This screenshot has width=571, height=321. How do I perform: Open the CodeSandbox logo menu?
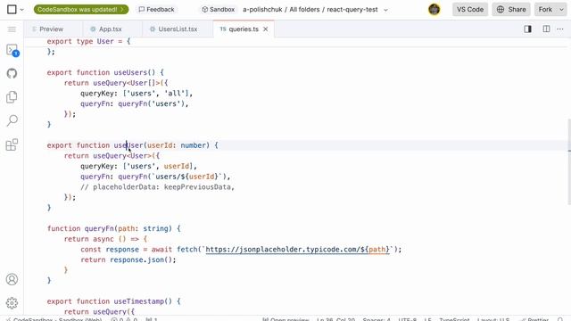tap(12, 9)
